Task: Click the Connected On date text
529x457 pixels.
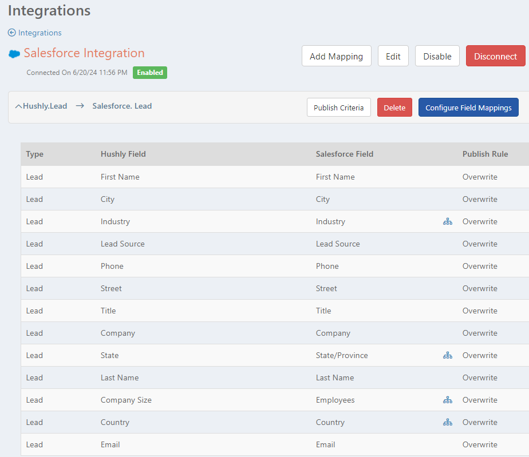Action: coord(77,73)
